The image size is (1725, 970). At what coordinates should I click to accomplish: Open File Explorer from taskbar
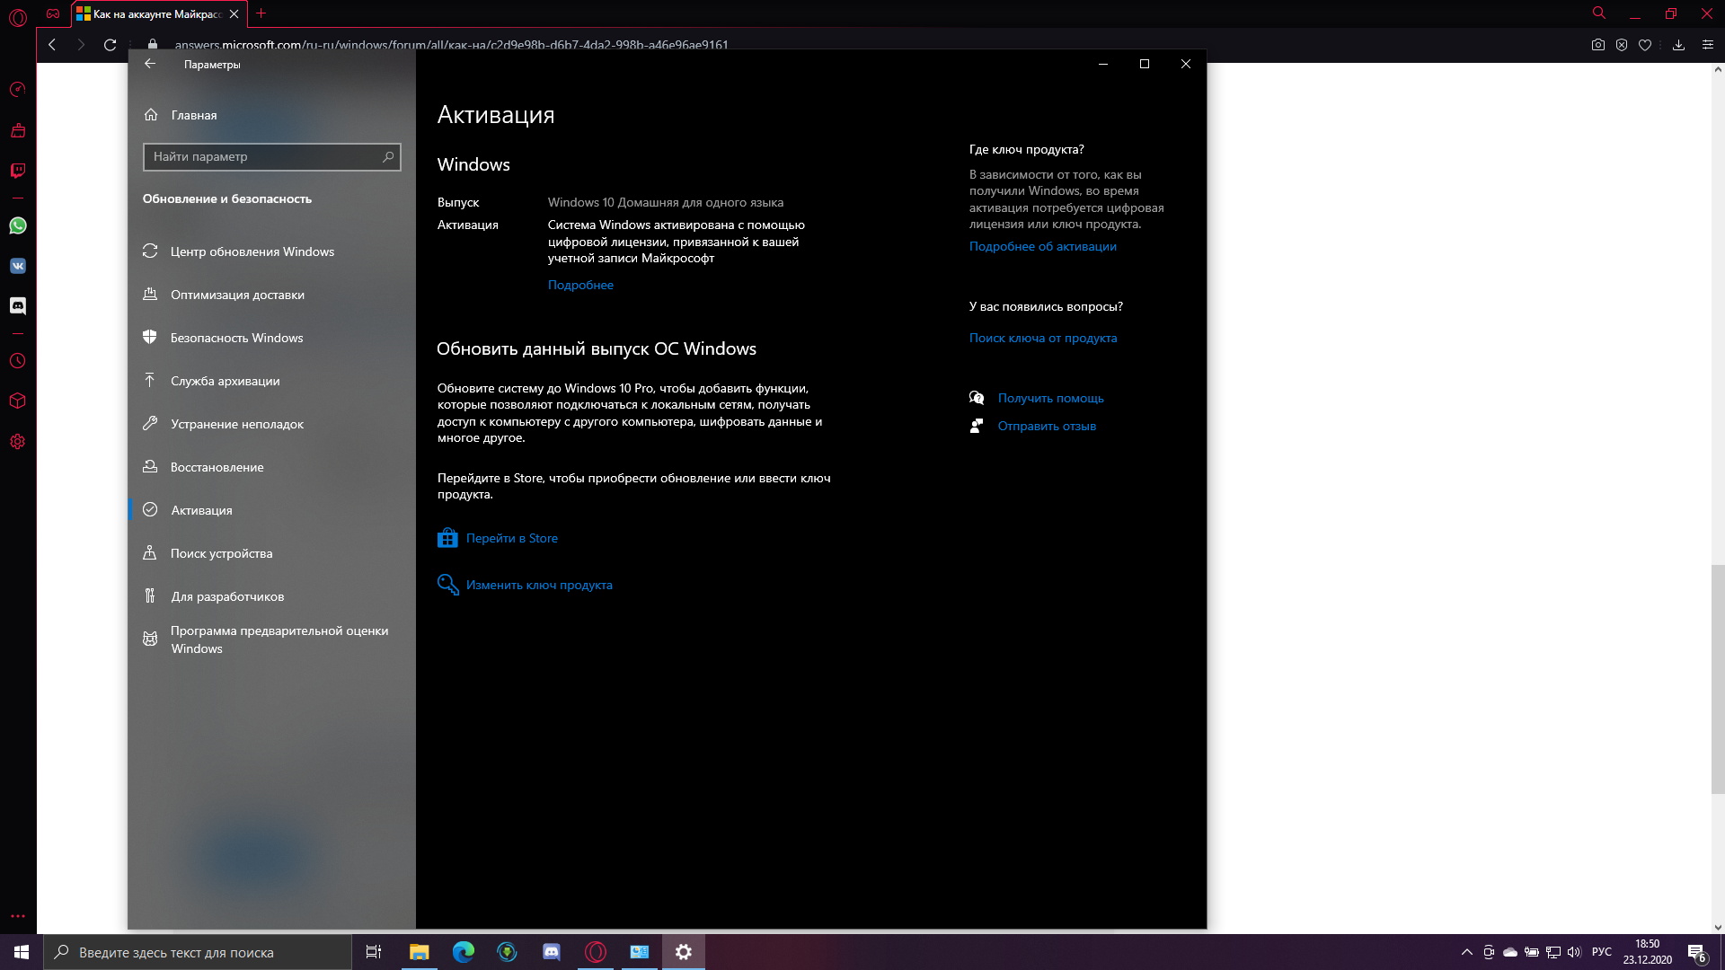[419, 952]
